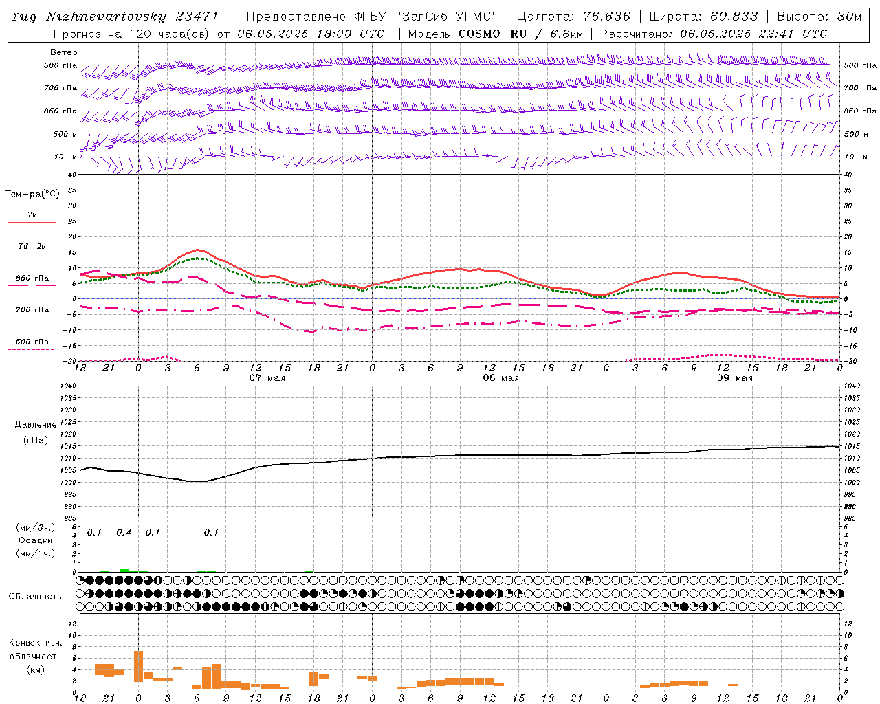This screenshot has width=880, height=704.
Task: Click the 500 м wind level label on left
Action: coord(65,134)
